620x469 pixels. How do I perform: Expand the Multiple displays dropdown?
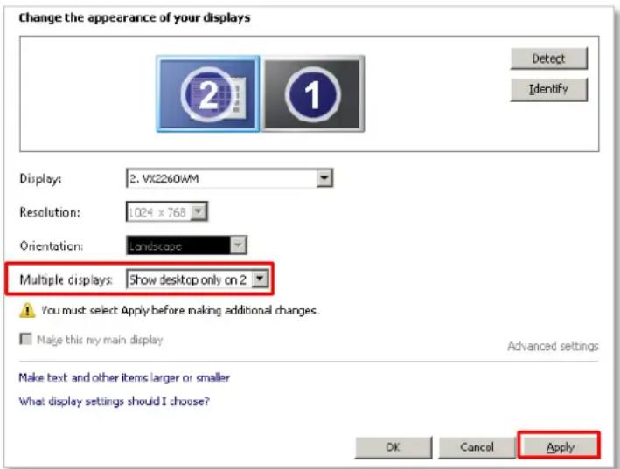tap(198, 279)
